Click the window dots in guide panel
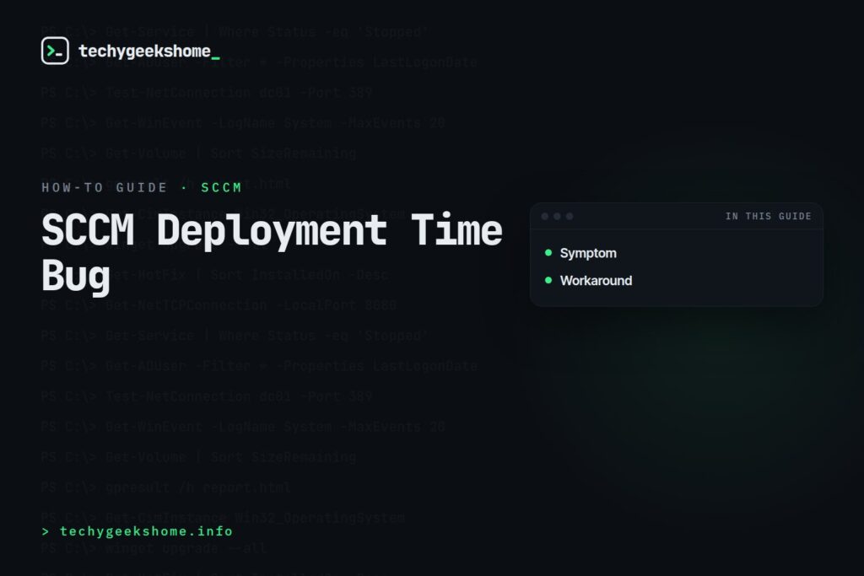The height and width of the screenshot is (576, 864). 557,217
